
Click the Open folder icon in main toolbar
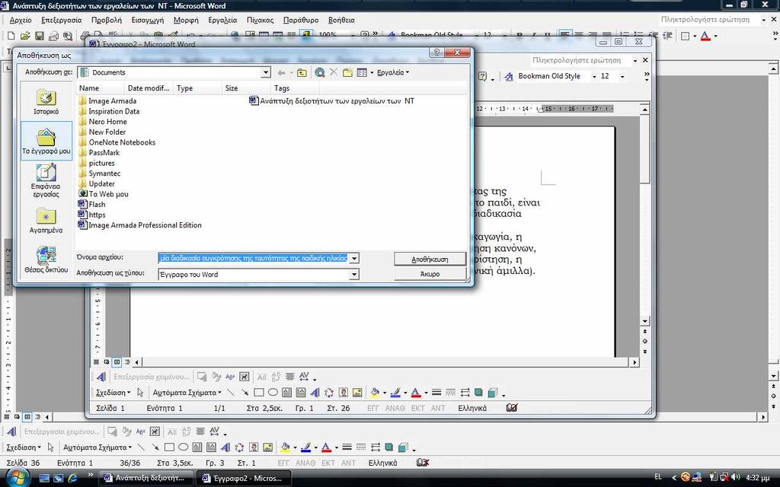point(25,36)
